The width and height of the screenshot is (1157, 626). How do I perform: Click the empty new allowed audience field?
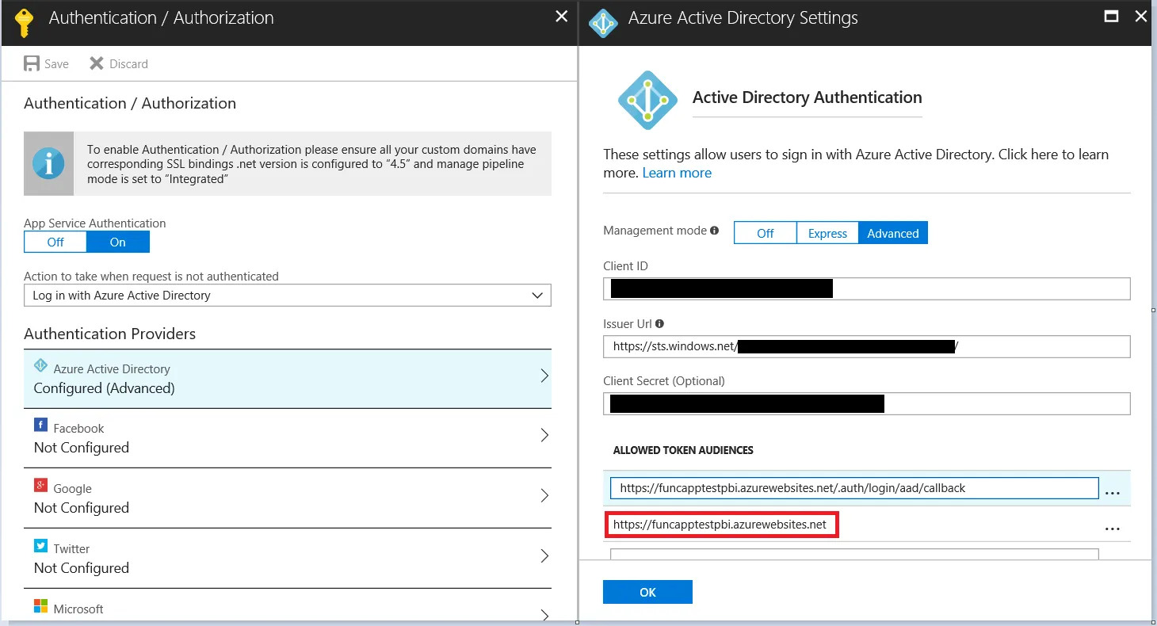tap(854, 553)
